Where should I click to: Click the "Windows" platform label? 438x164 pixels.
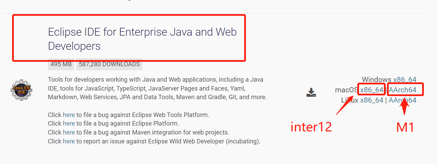click(376, 80)
